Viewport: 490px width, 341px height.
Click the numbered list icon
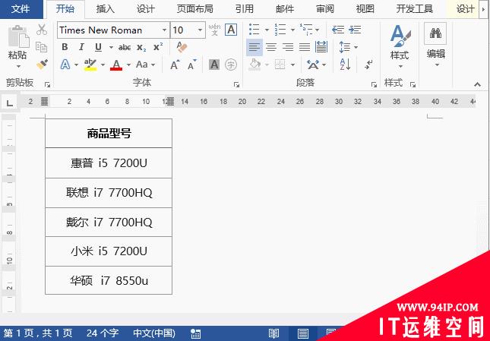(280, 30)
